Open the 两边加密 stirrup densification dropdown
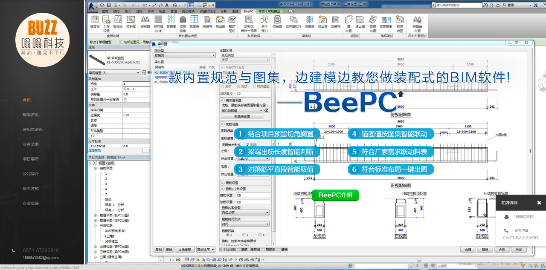Image resolution: width=546 pixels, height=270 pixels. 245,212
